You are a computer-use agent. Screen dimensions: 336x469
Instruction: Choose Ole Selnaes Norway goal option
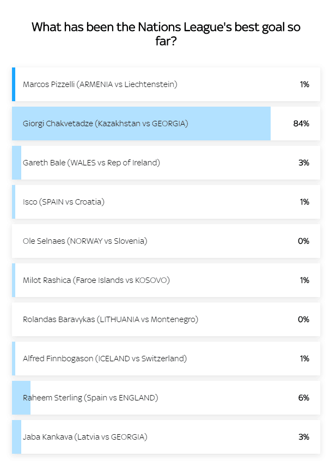(166, 241)
